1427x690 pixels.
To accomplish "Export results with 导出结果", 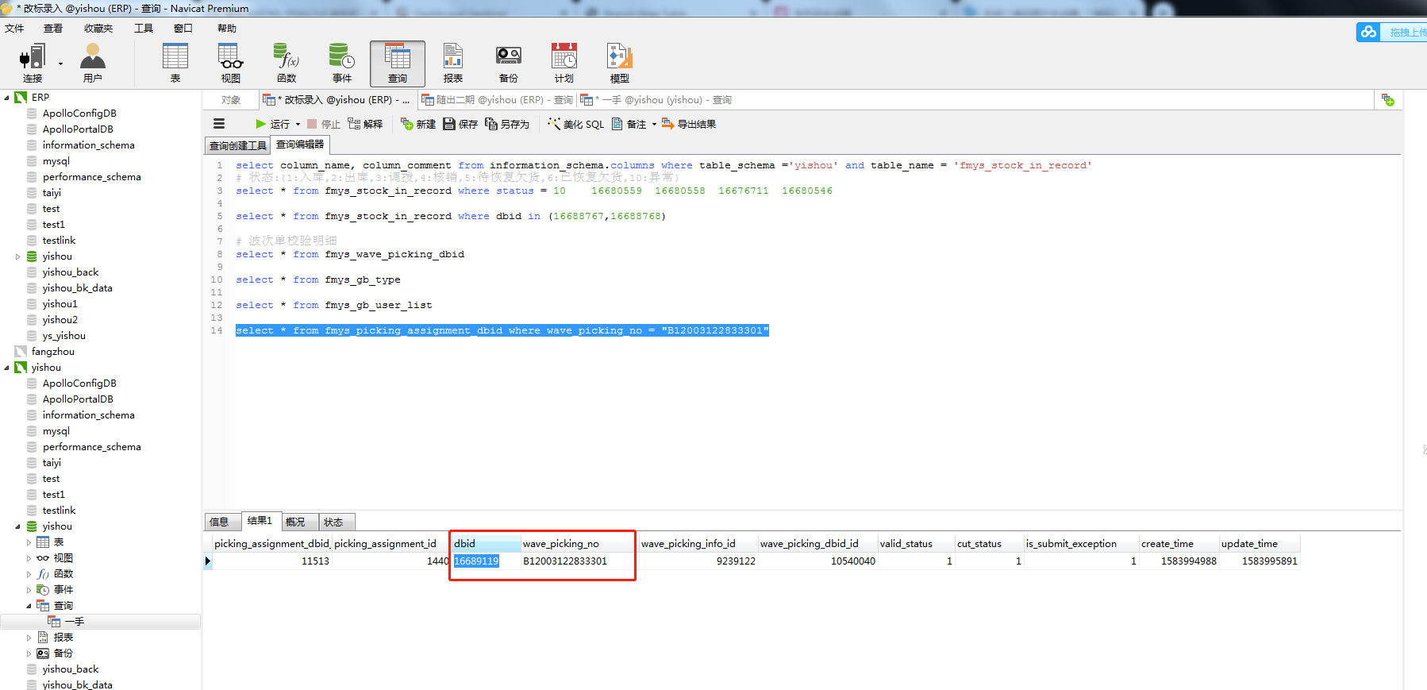I will [x=689, y=124].
